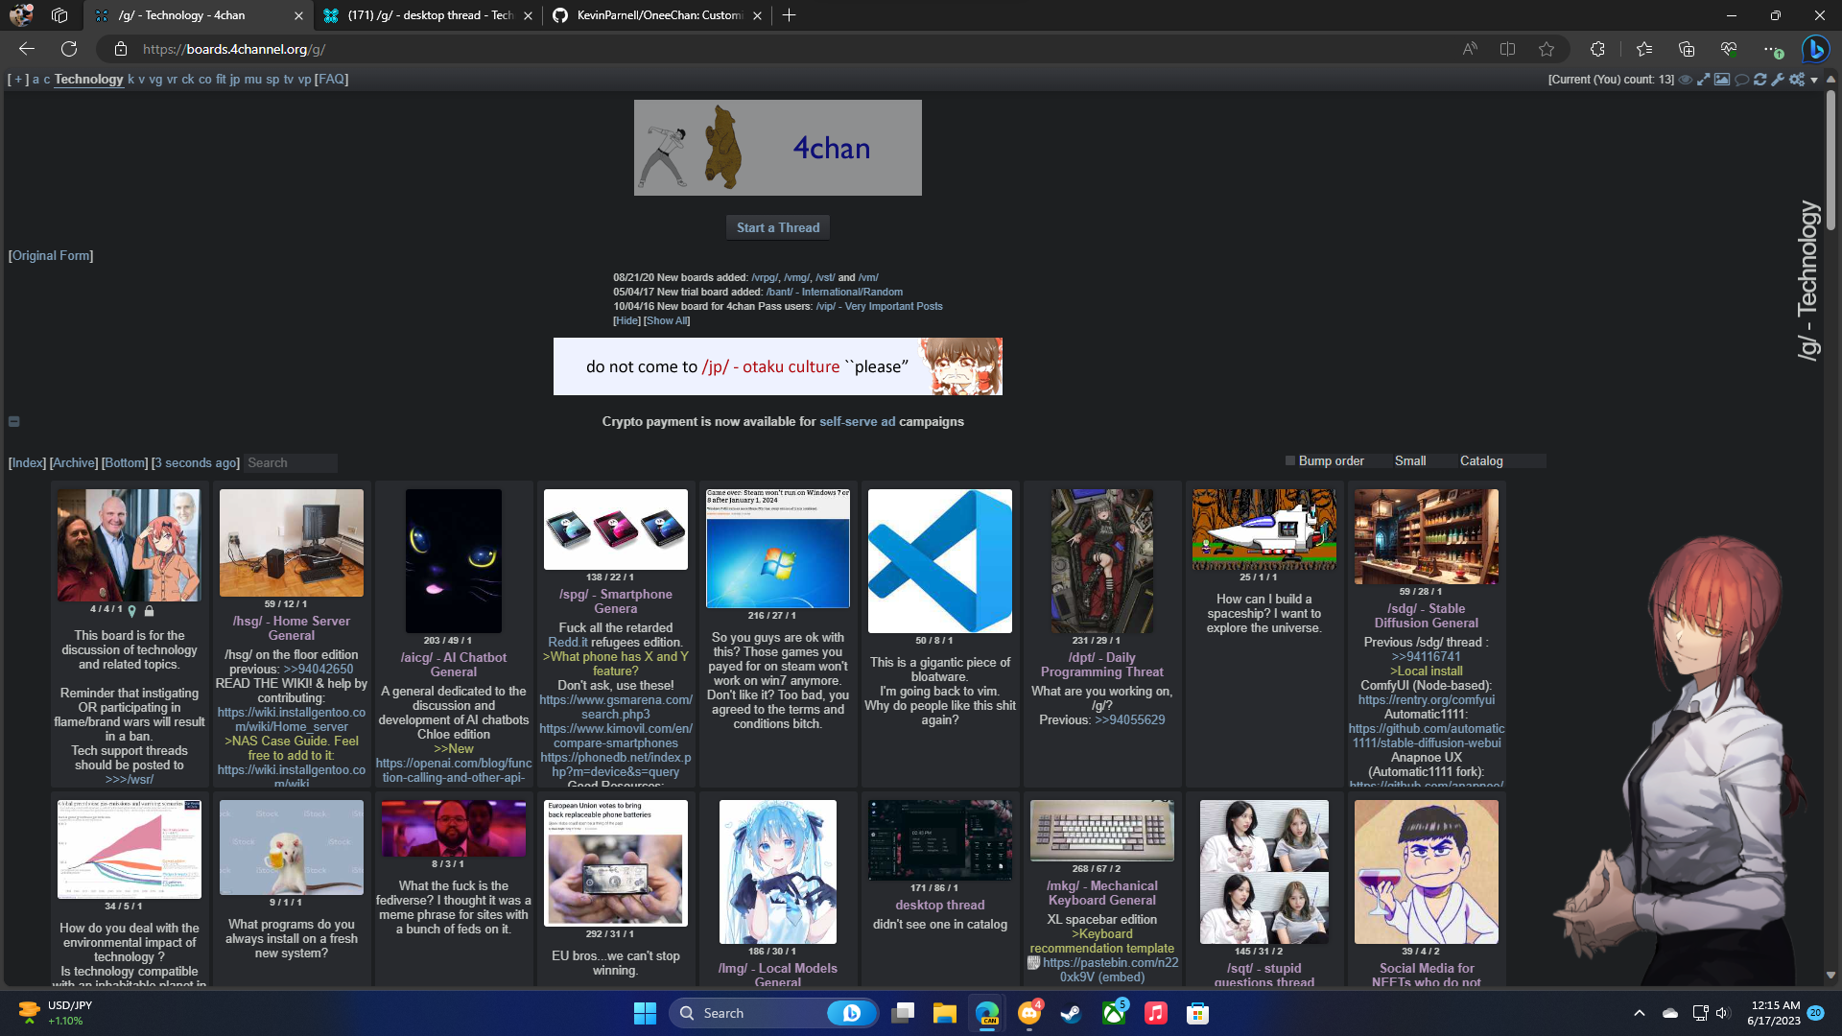Open the wrench settings icon
This screenshot has height=1036, width=1842.
1778,80
